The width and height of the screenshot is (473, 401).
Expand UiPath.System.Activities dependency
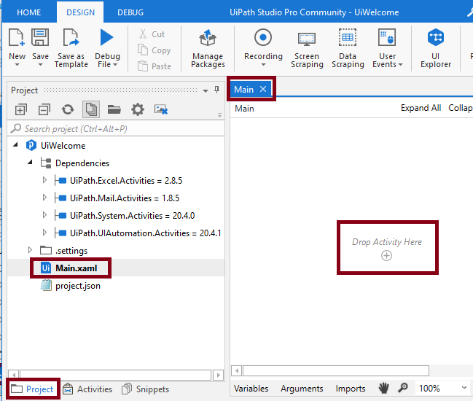click(44, 215)
